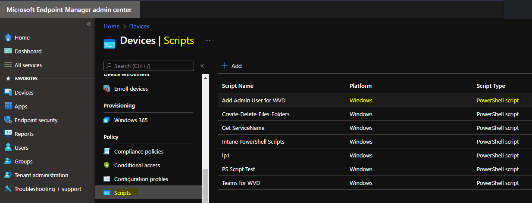Open script Teams for WVD
Screen dimensions: 532x203
[241, 183]
